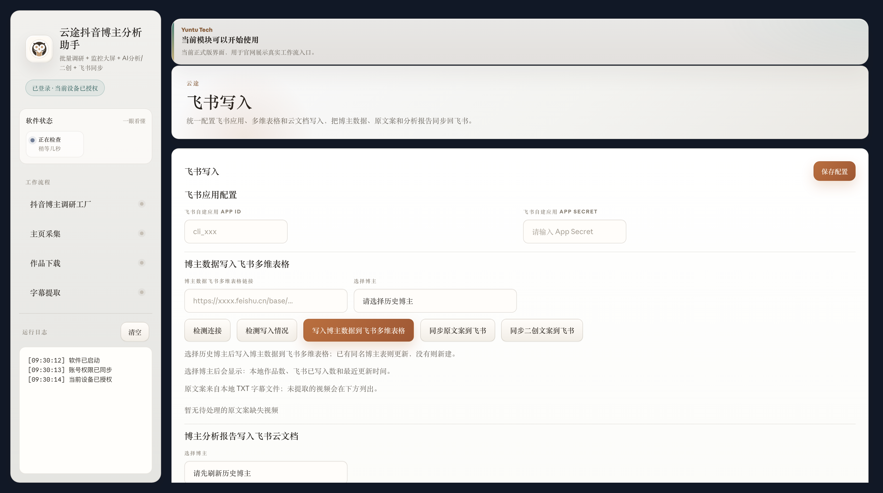Click the 暂无待处理的原文案缺失视频 text
This screenshot has height=493, width=883.
231,410
